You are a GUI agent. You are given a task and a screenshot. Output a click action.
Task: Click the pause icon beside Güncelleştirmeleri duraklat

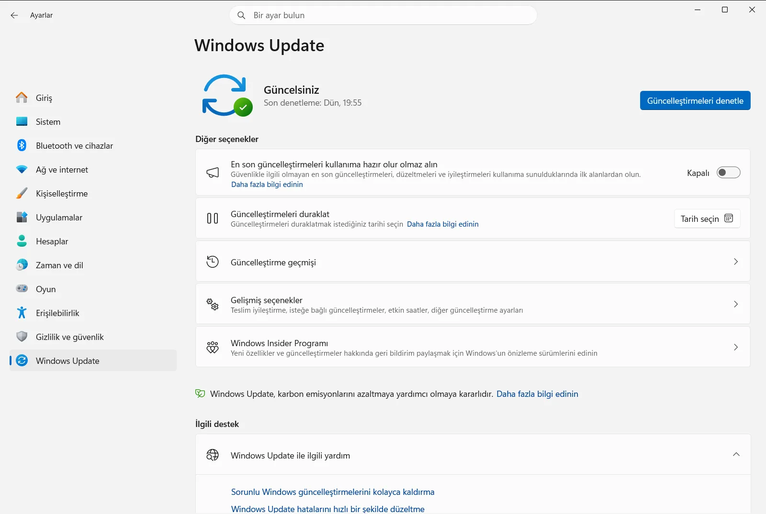coord(213,219)
